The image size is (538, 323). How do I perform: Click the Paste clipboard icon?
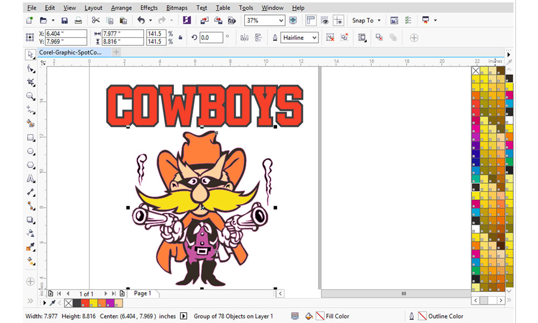[123, 20]
